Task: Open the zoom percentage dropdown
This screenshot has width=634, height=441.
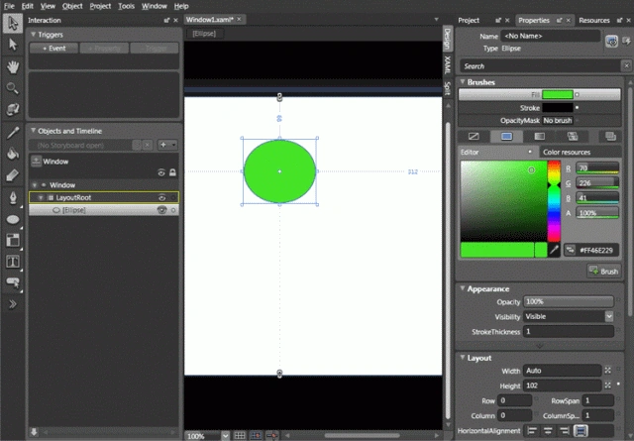Action: [x=225, y=436]
